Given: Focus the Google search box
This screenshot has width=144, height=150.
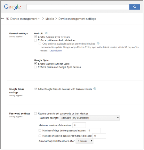Looking at the screenshot, I should (x=78, y=7).
